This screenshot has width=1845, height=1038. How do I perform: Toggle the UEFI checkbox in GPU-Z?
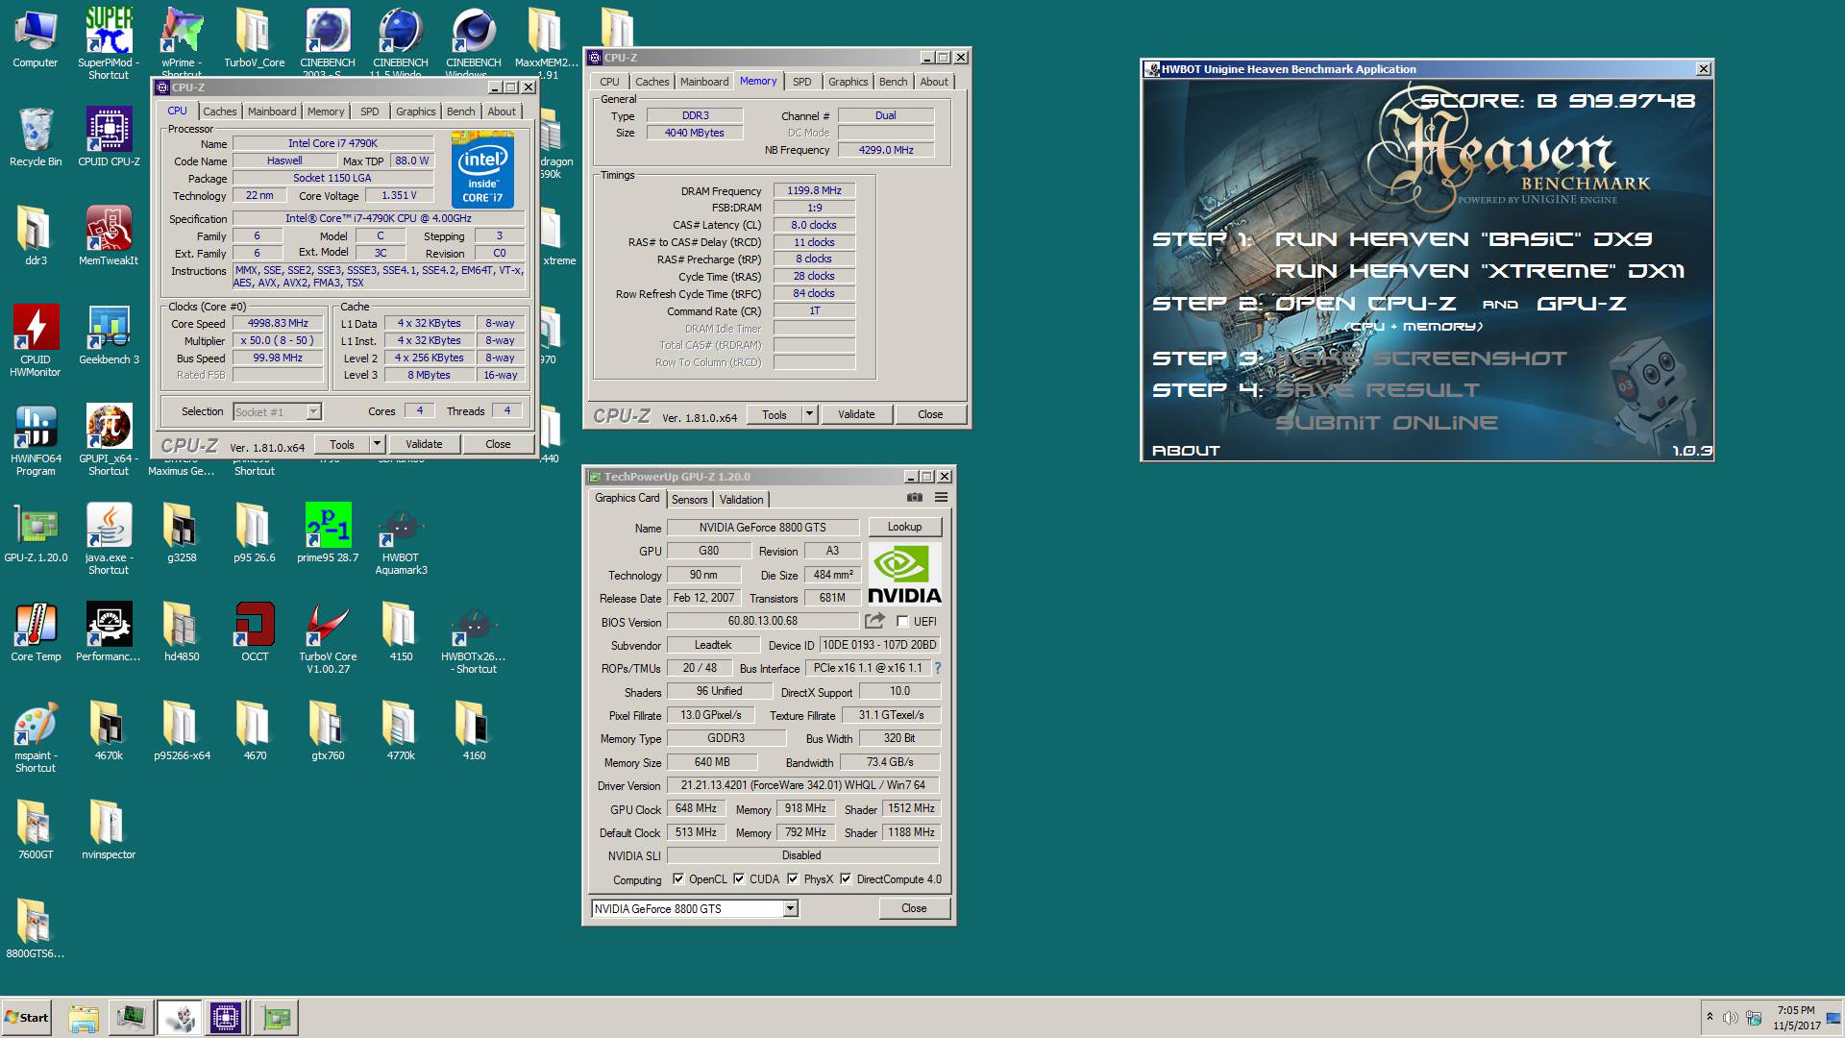pos(902,622)
